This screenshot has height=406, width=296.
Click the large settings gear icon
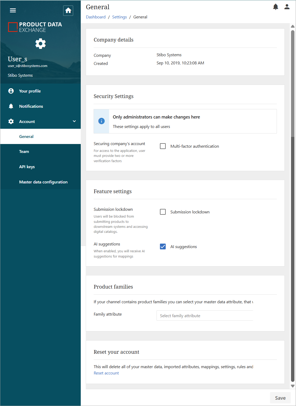(41, 44)
